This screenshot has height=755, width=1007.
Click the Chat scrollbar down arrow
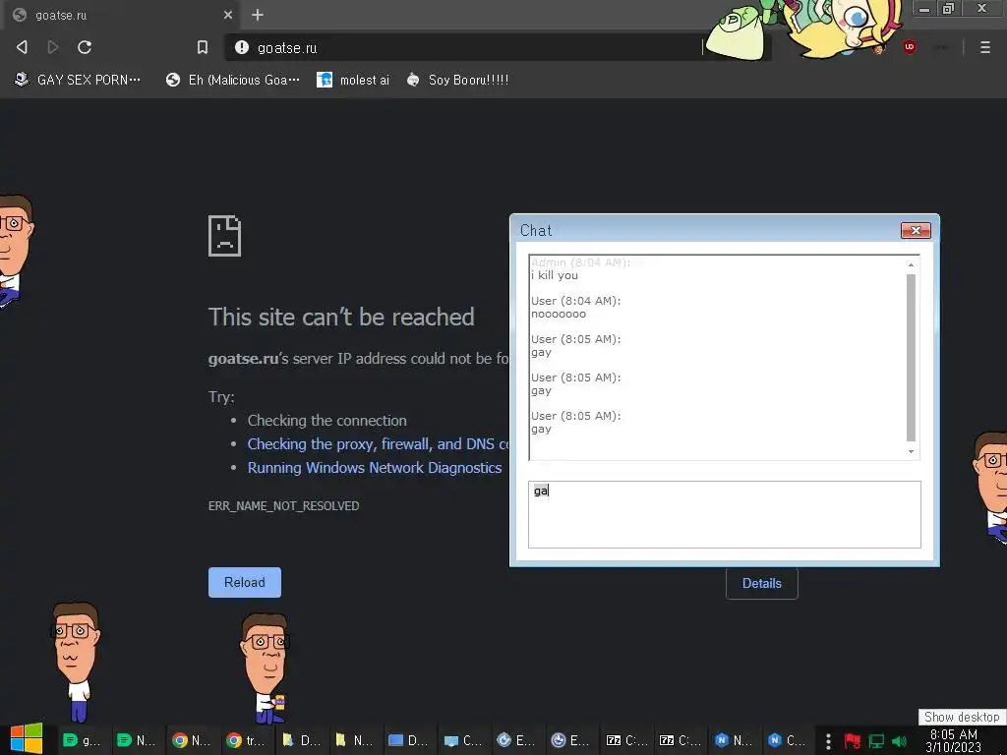[x=911, y=451]
